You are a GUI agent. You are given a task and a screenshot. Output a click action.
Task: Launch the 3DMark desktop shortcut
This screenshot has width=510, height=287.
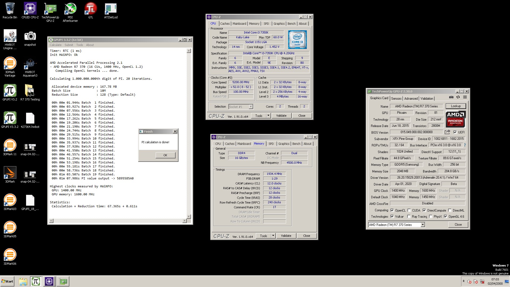click(x=10, y=175)
